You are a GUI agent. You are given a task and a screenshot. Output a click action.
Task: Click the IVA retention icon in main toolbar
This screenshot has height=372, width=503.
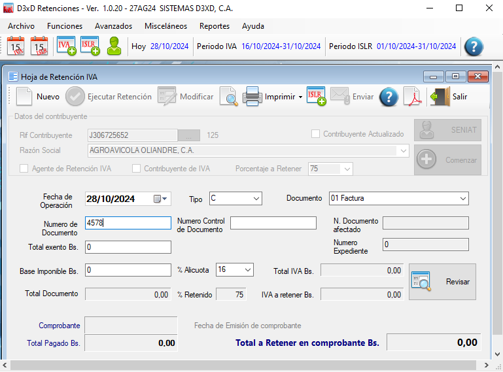pyautogui.click(x=66, y=46)
